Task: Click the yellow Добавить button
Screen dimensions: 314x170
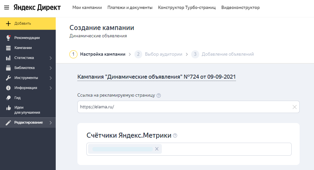Action: [28, 23]
